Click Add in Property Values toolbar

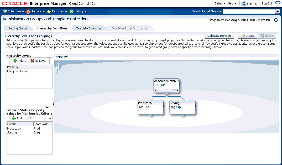(17, 118)
